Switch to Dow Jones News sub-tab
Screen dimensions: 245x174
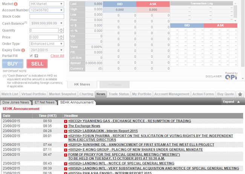click(x=15, y=102)
